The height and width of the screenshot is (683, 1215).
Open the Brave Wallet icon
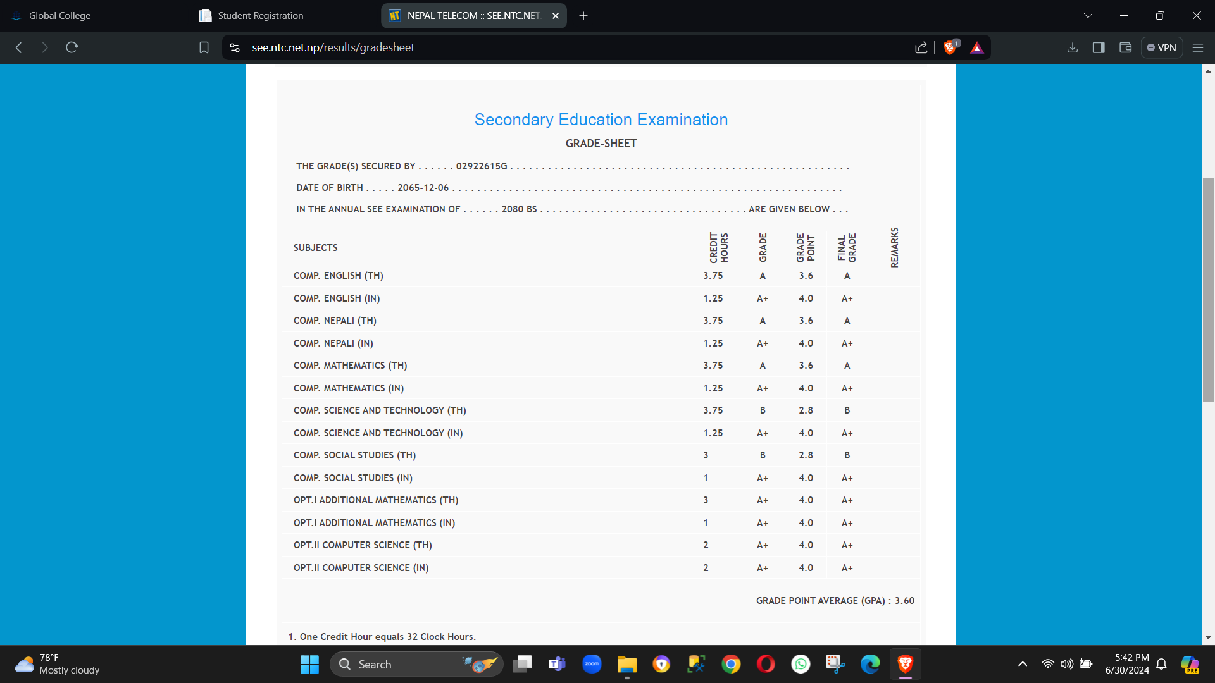1125,47
